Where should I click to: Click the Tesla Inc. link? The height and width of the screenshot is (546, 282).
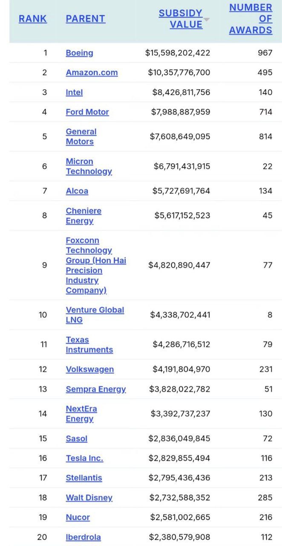[84, 458]
